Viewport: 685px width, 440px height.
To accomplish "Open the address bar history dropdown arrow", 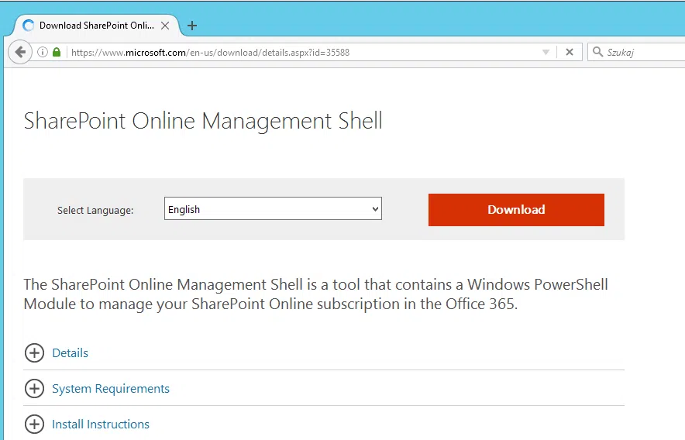I will tap(546, 53).
